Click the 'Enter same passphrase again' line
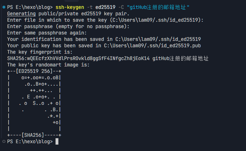 [48, 33]
